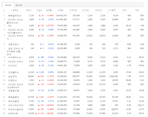Image resolution: width=148 pixels, height=117 pixels.
Task: Click the ROE column header
Action: point(137,10)
